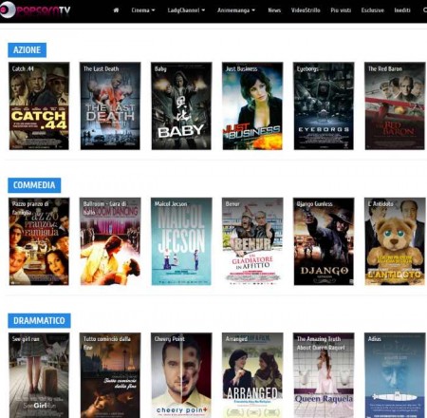
Task: Open the Animemanga dropdown
Action: pyautogui.click(x=236, y=10)
